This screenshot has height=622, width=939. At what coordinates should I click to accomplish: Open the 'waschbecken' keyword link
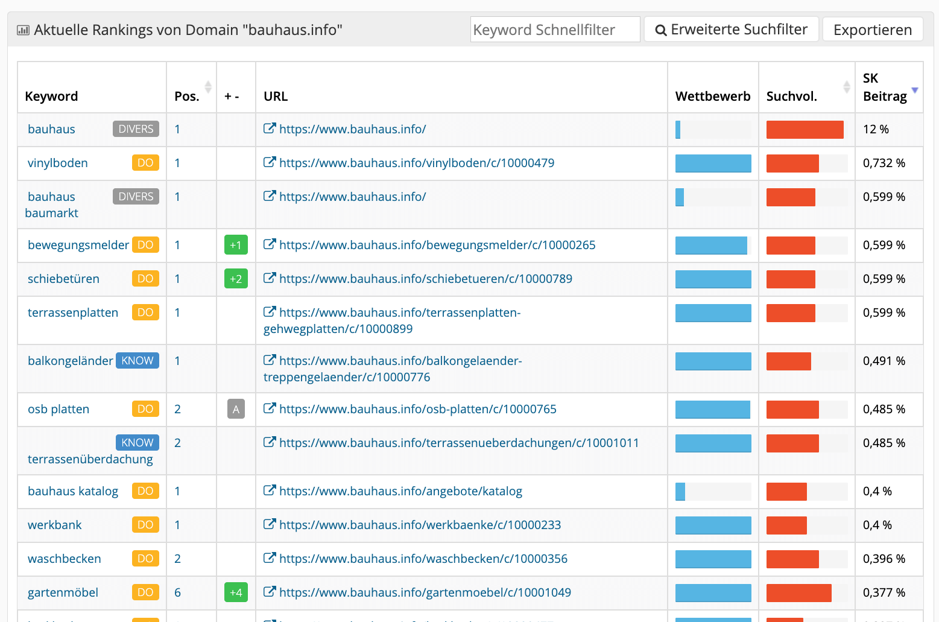(x=65, y=559)
